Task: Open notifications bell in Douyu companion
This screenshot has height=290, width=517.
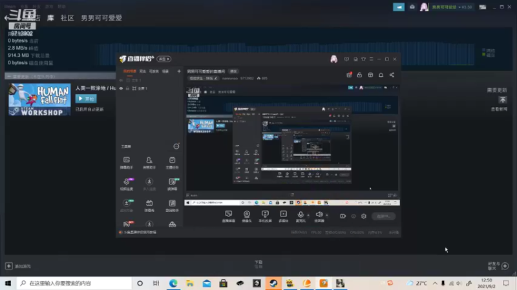Action: coord(381,75)
